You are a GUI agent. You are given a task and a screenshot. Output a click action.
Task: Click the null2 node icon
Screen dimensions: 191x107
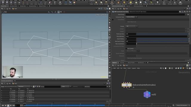147,95
